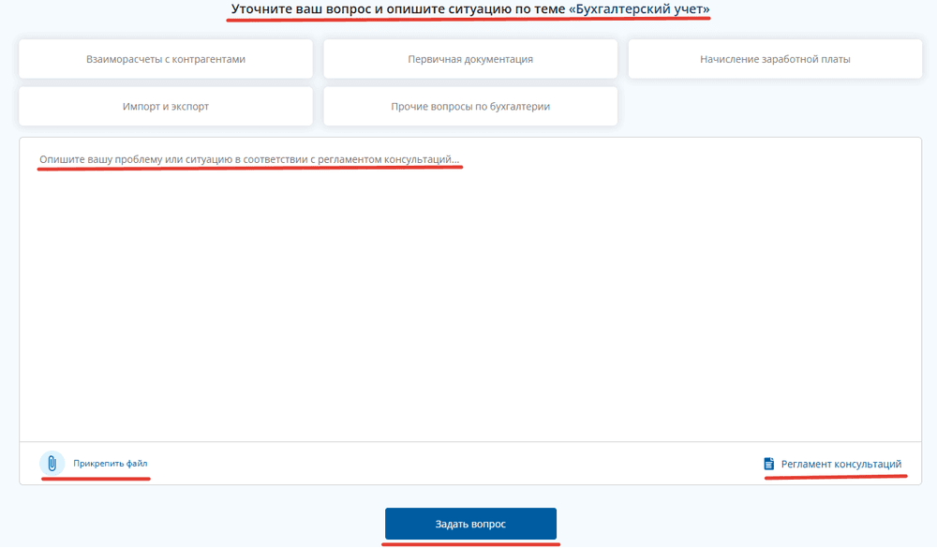Select the Импорт и экспорт category
The image size is (937, 548).
tap(166, 107)
